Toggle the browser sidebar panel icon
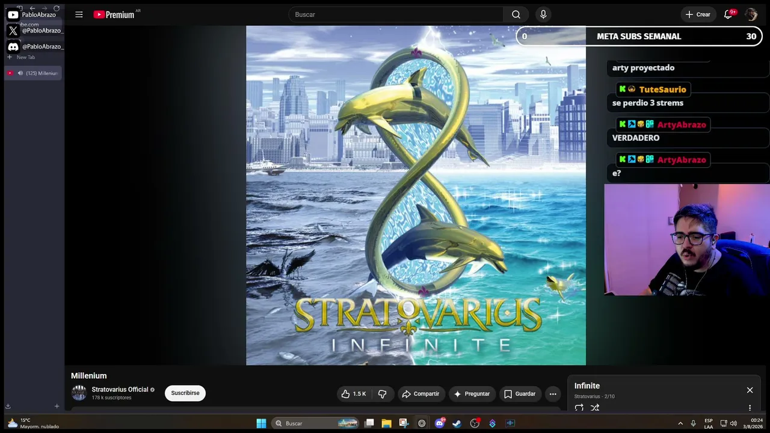Viewport: 770px width, 433px height. pos(19,8)
